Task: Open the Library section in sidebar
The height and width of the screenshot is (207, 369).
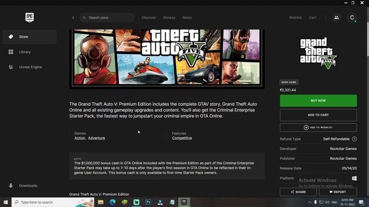Action: pos(29,52)
